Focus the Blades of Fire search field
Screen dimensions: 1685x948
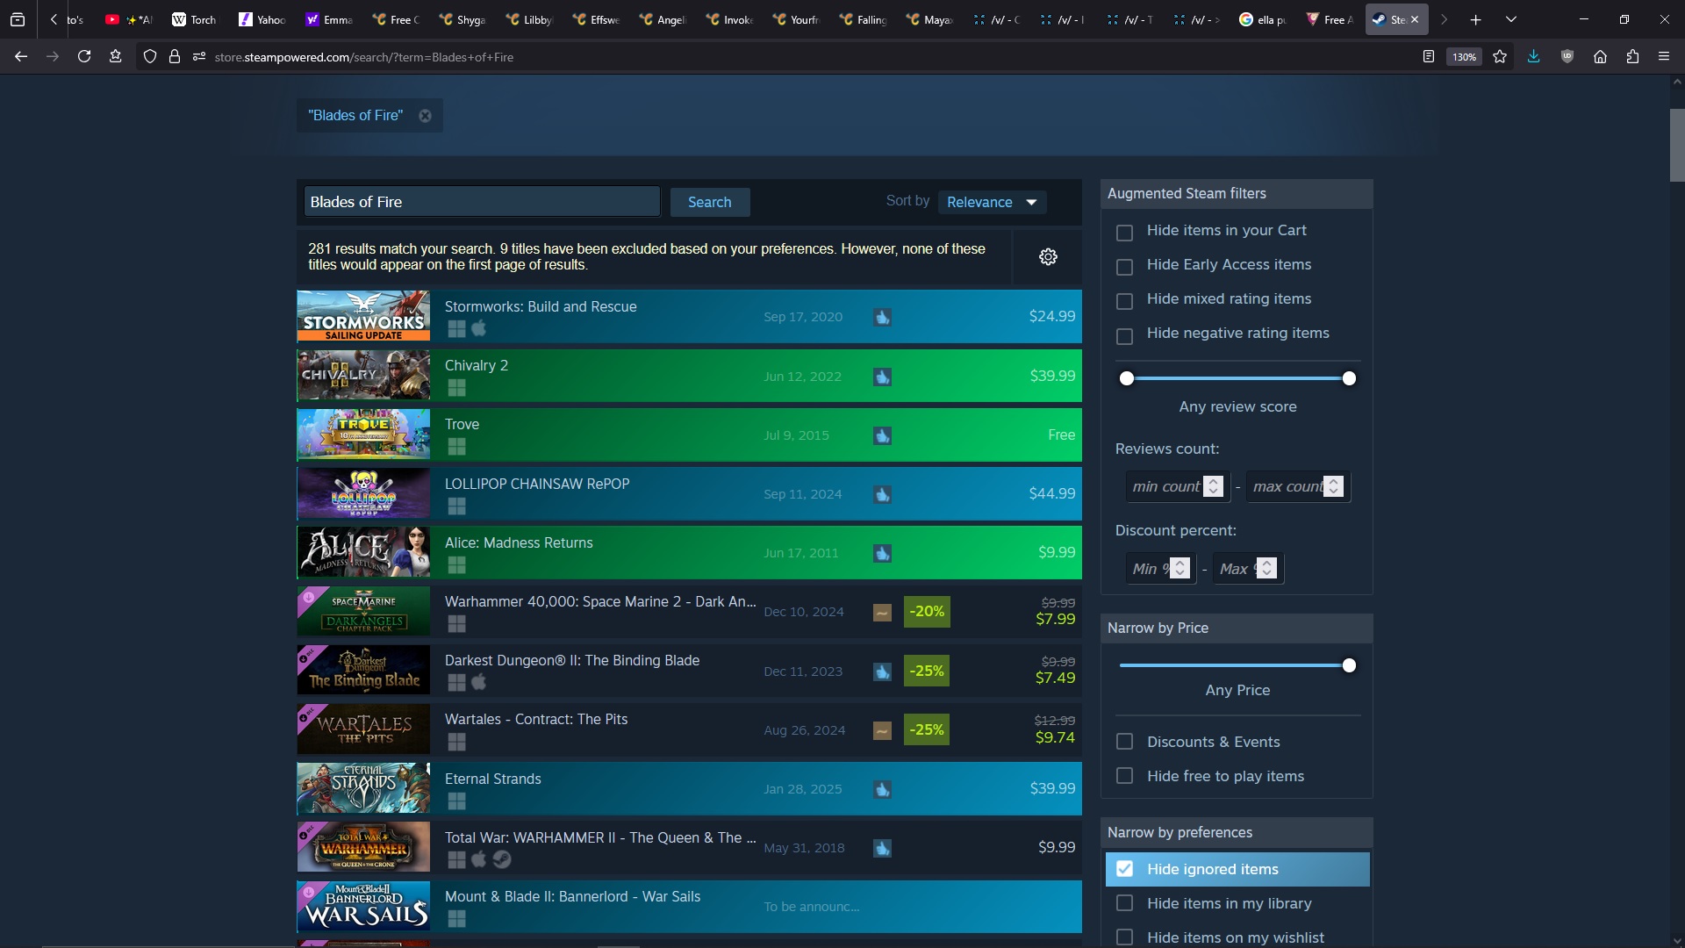point(482,202)
